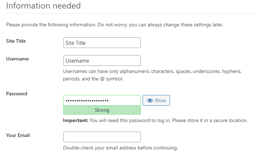
Task: Click into the Username input box
Action: (x=102, y=60)
